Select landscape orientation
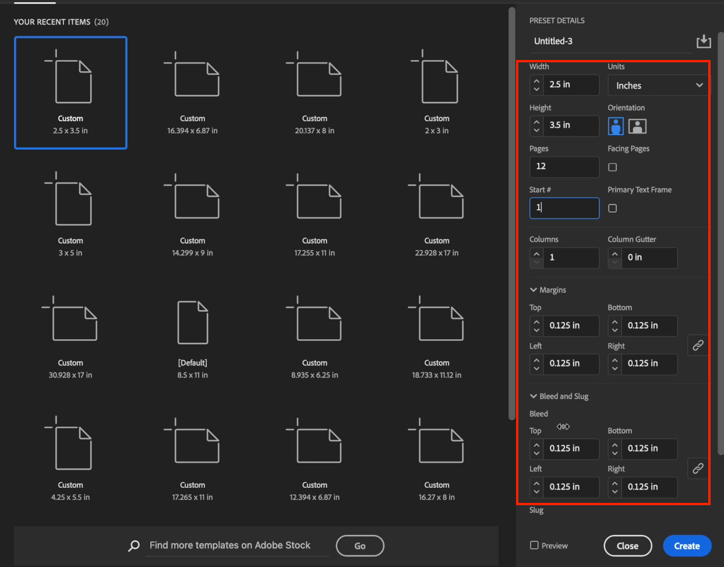The height and width of the screenshot is (567, 724). (637, 126)
